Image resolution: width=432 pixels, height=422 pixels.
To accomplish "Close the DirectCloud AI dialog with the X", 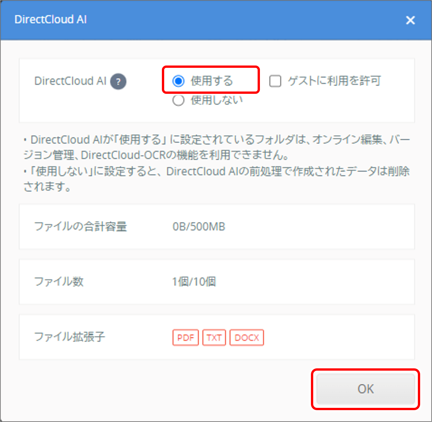I will 410,20.
